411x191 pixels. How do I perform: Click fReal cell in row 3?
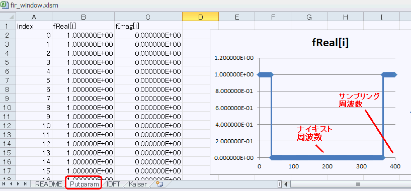[x=84, y=44]
